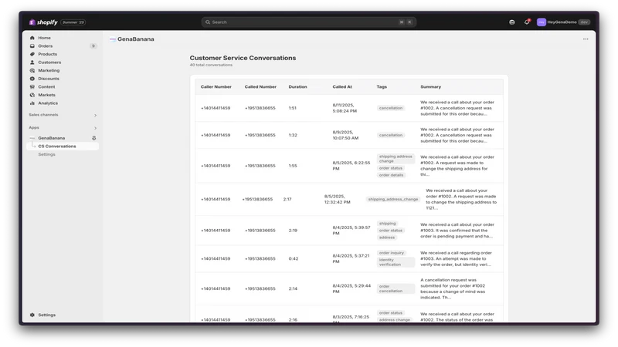Image resolution: width=618 pixels, height=347 pixels.
Task: Click the identity verification tag
Action: point(396,262)
